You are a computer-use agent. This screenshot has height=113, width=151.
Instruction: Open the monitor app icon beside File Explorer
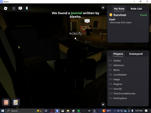(73, 111)
